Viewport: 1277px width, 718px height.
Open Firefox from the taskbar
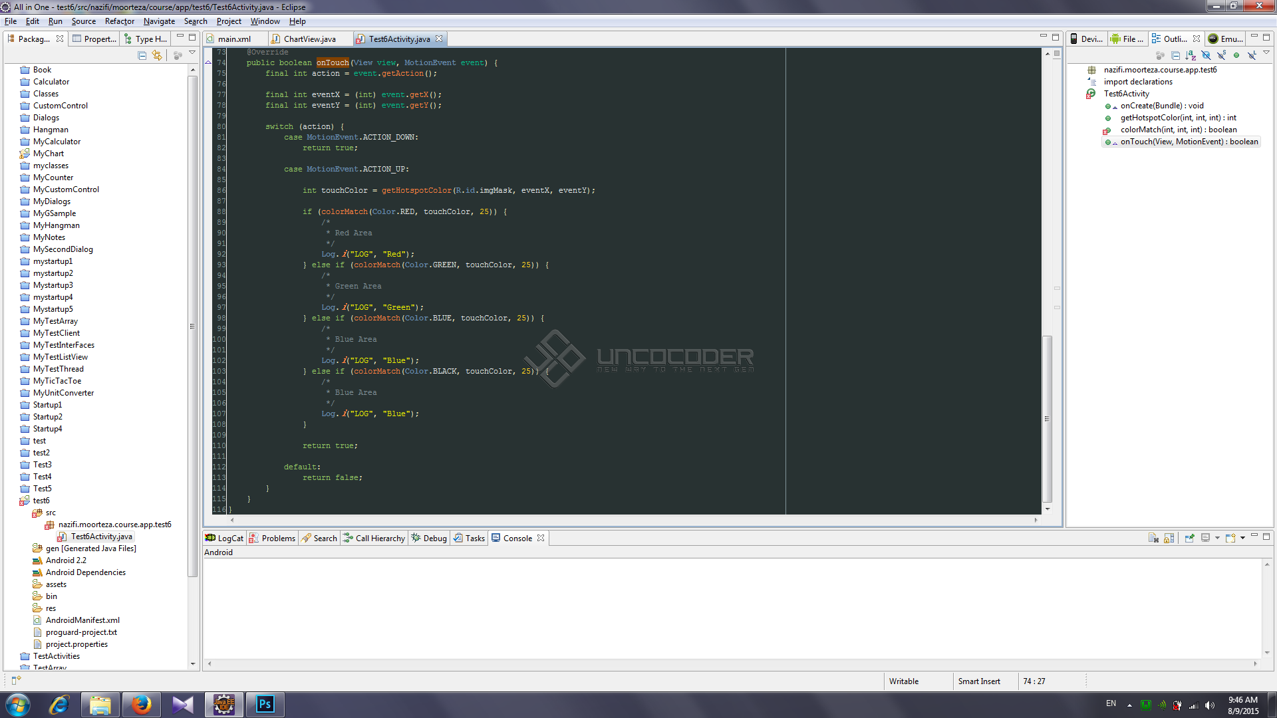[141, 705]
